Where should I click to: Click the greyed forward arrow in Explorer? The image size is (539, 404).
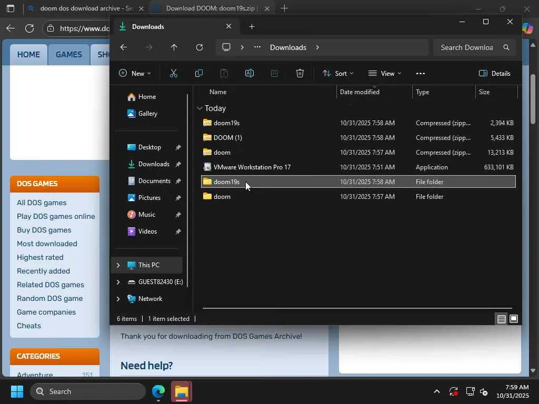(x=149, y=47)
